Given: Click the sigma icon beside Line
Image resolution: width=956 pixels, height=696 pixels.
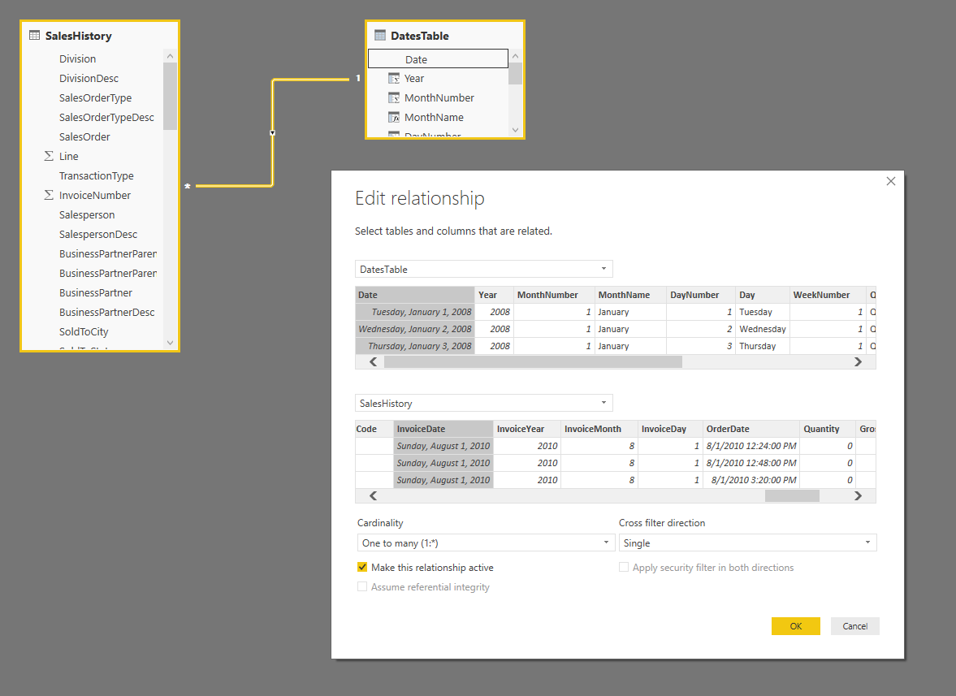Looking at the screenshot, I should 49,156.
